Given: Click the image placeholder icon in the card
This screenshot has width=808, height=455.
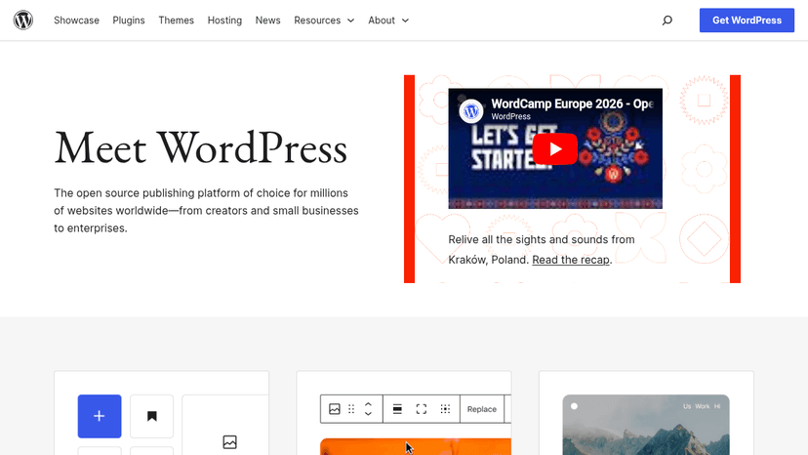Looking at the screenshot, I should (x=230, y=442).
